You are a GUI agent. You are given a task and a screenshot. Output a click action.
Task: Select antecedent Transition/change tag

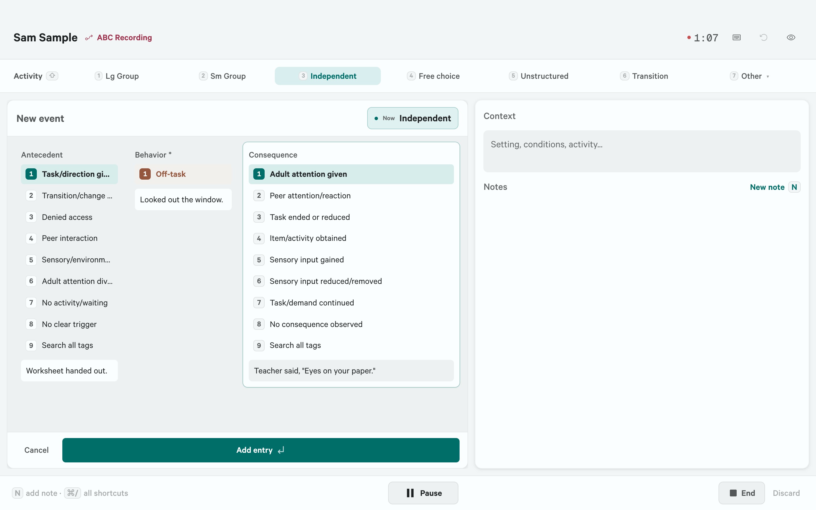69,195
